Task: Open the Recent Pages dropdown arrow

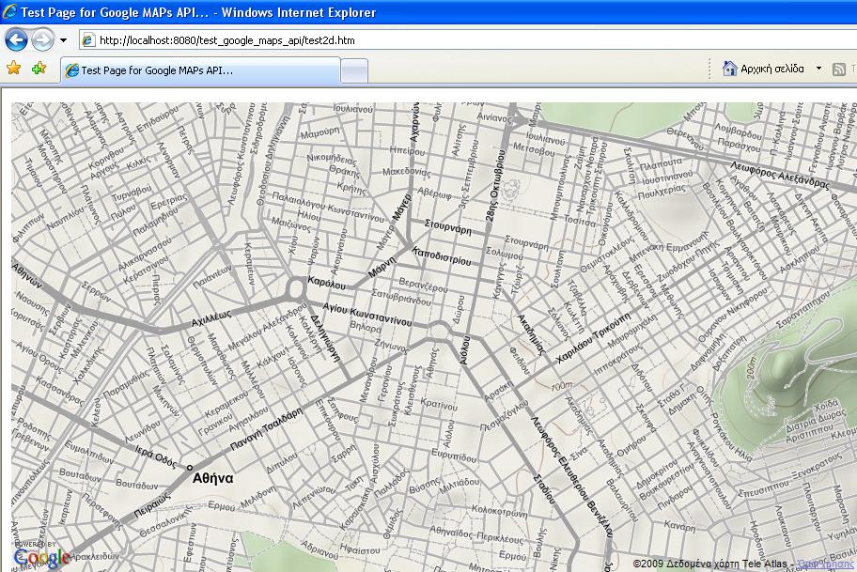Action: click(x=63, y=40)
